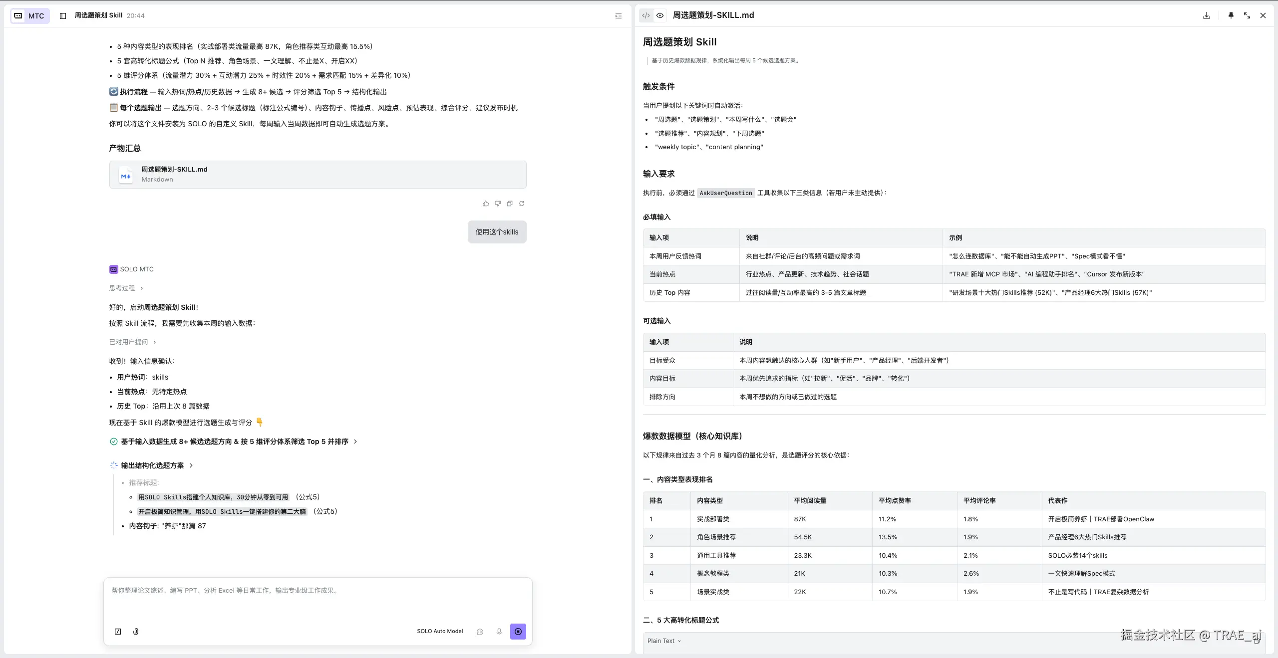Expand preview panel to fullscreen
1278x658 pixels.
1247,15
